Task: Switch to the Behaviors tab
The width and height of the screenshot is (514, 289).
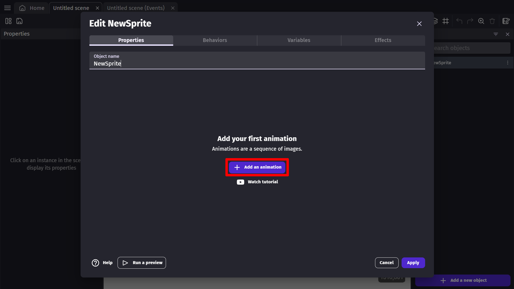Action: click(215, 40)
